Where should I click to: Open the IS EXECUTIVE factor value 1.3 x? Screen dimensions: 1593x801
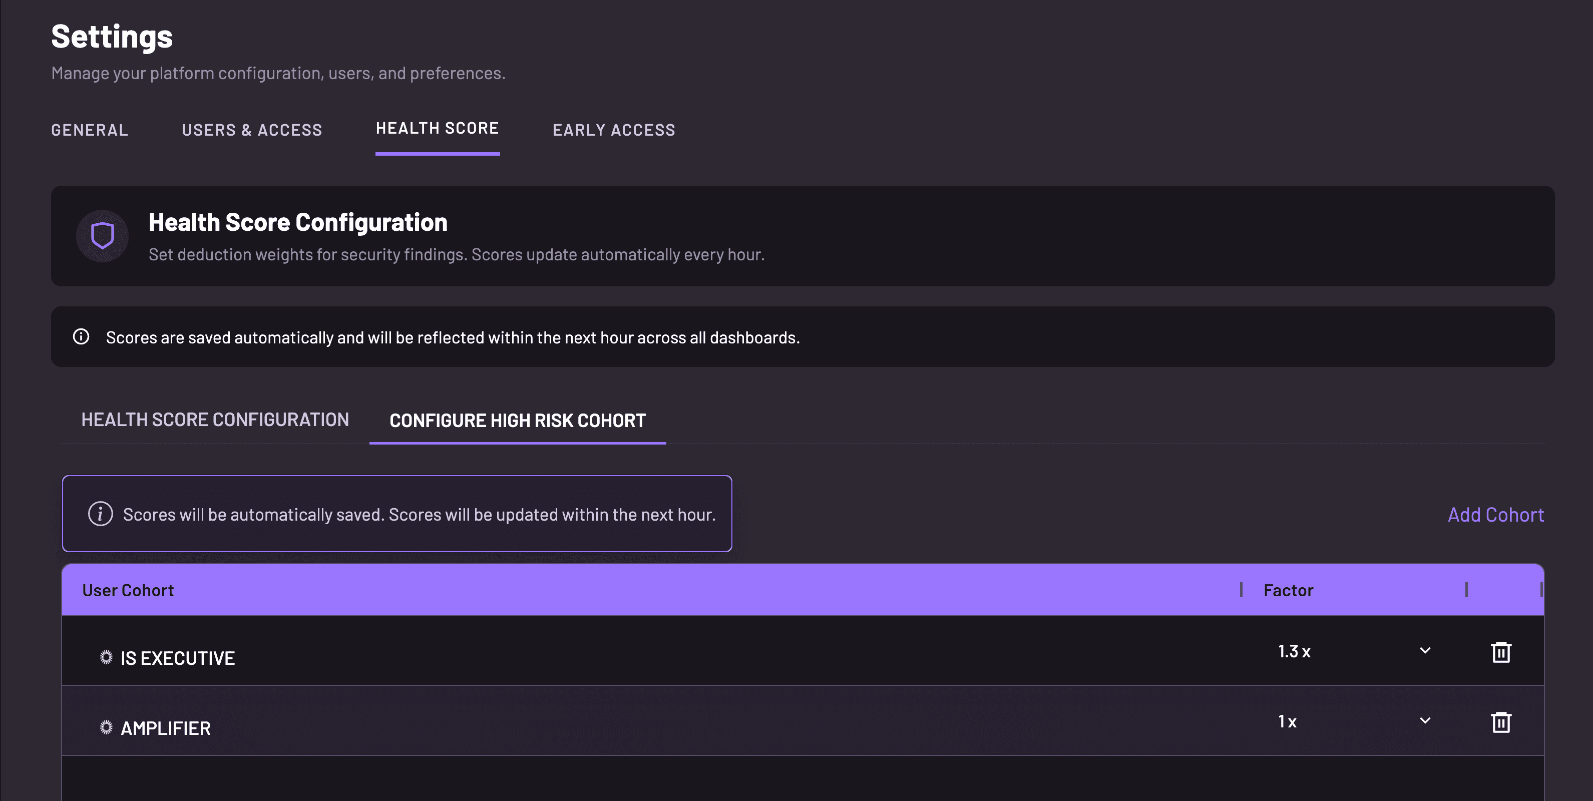1294,651
